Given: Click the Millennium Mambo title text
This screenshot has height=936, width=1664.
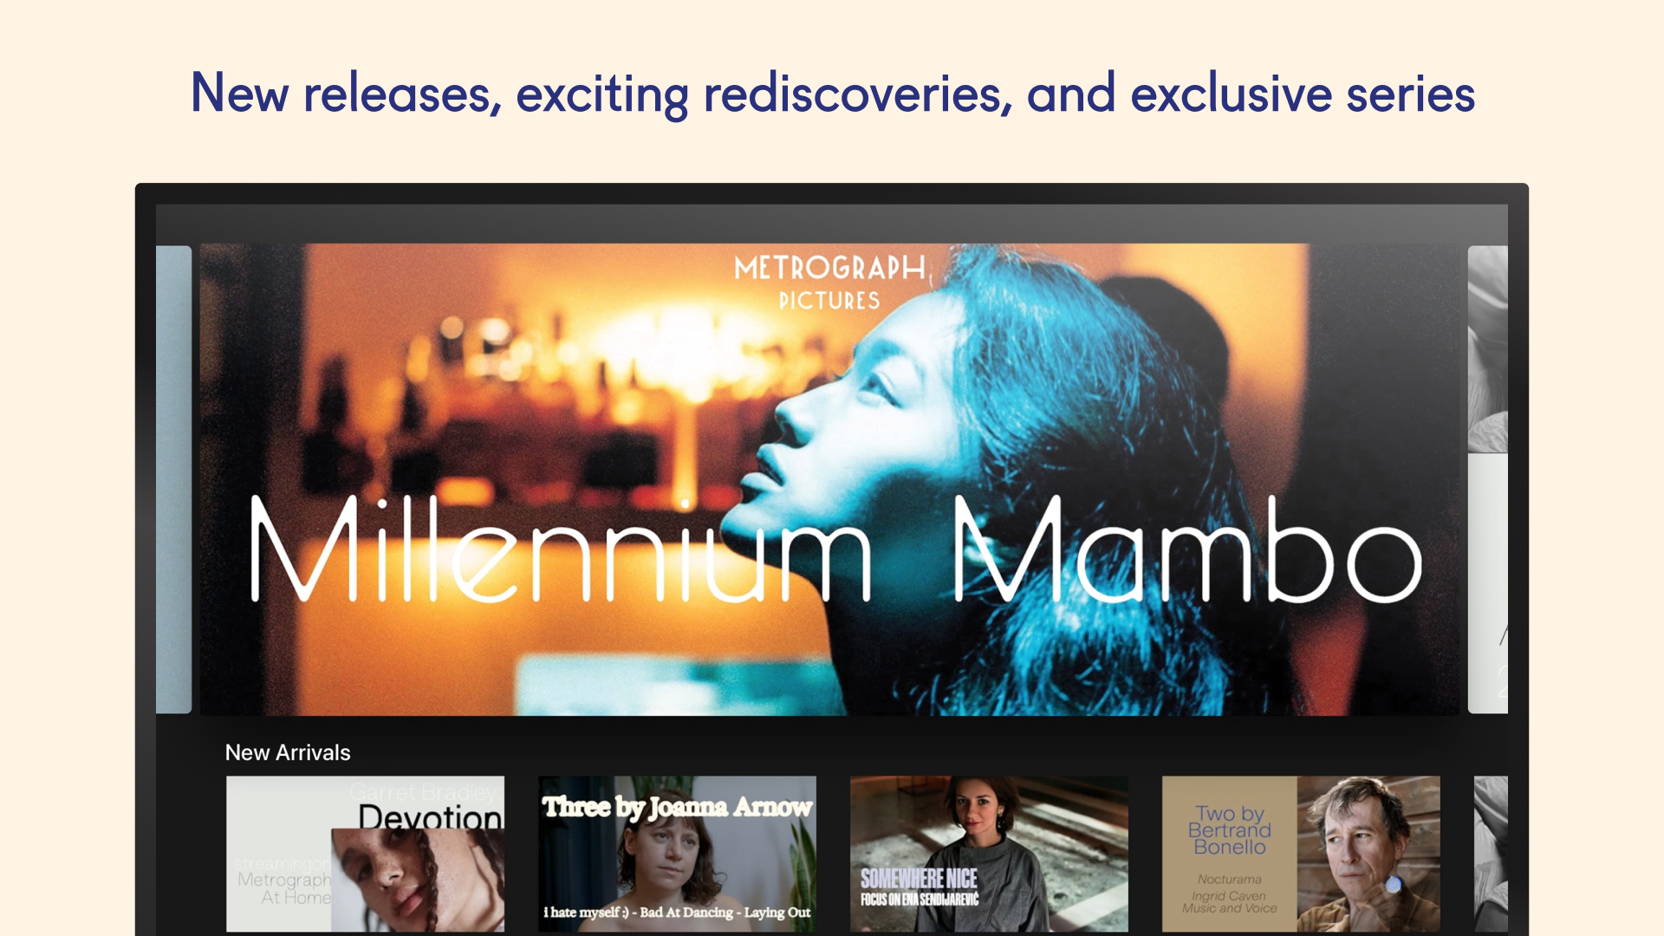Looking at the screenshot, I should 836,549.
